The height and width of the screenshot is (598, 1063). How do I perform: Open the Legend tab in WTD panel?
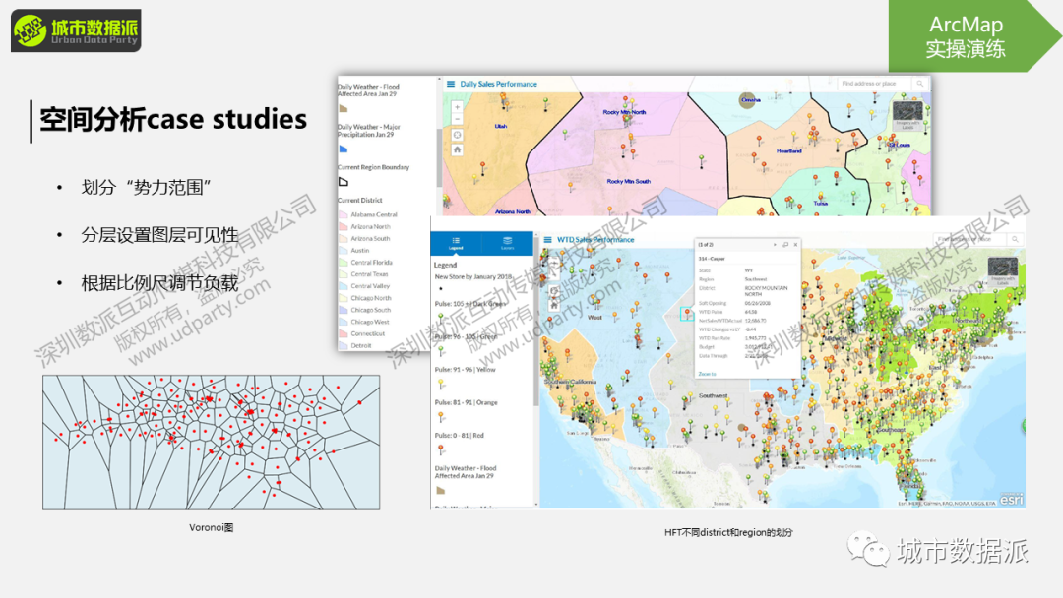(456, 243)
